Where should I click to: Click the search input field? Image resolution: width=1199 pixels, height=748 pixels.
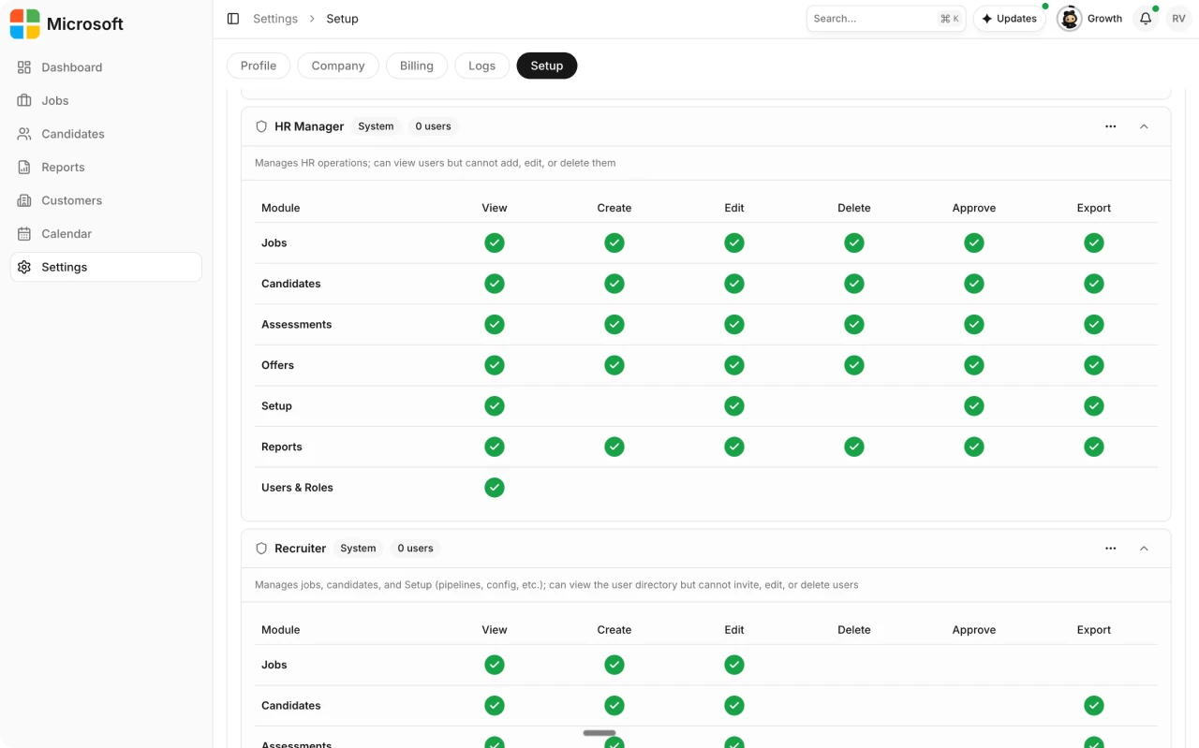(x=886, y=19)
